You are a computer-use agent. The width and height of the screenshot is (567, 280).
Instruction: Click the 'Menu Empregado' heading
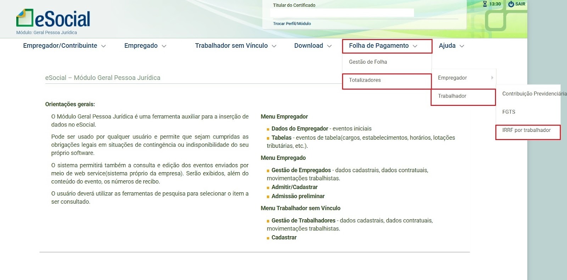pyautogui.click(x=283, y=158)
